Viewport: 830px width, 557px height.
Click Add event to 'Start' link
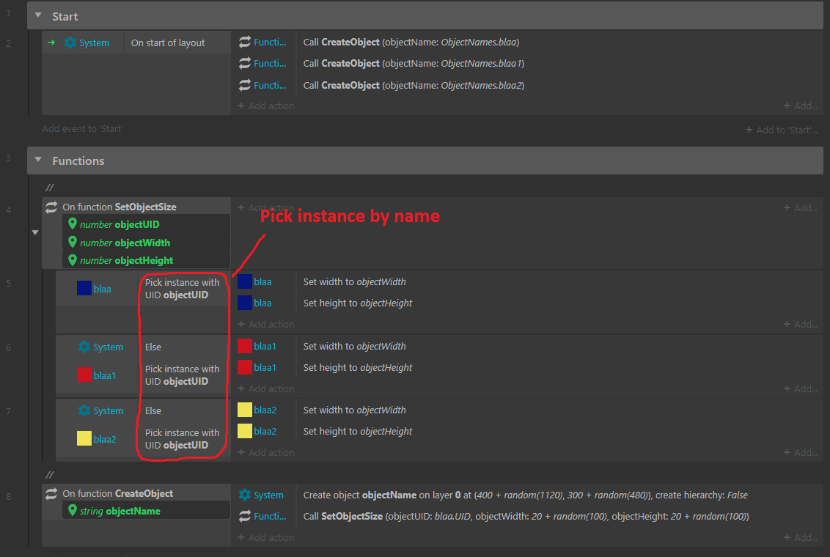[83, 128]
